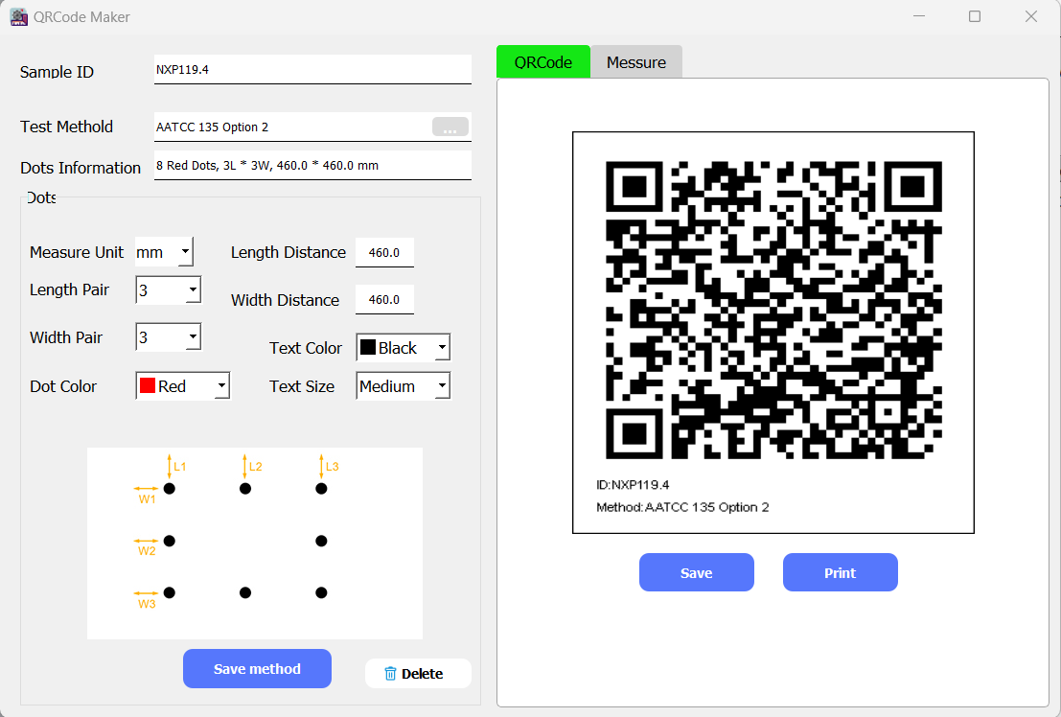The width and height of the screenshot is (1061, 717).
Task: Click the Width Distance value field
Action: (384, 299)
